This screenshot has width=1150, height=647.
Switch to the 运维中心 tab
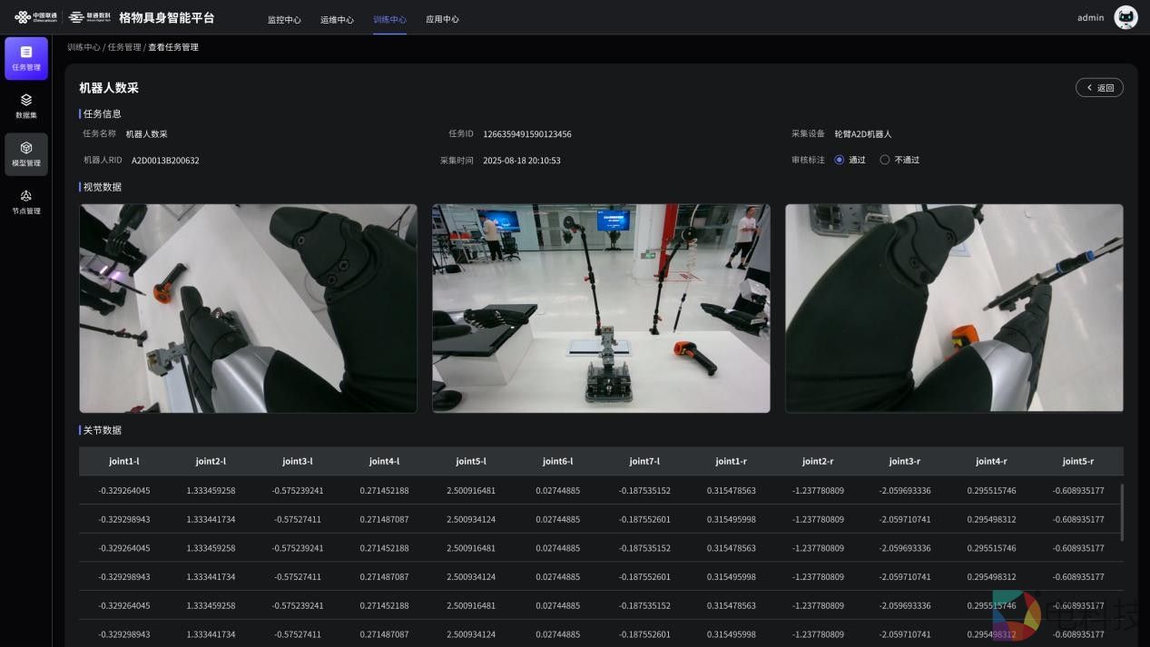337,19
